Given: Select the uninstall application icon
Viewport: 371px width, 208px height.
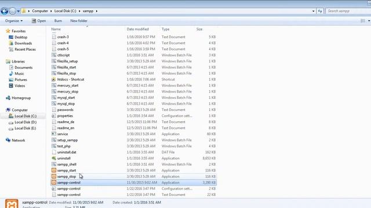Looking at the screenshot, I should pyautogui.click(x=54, y=158).
